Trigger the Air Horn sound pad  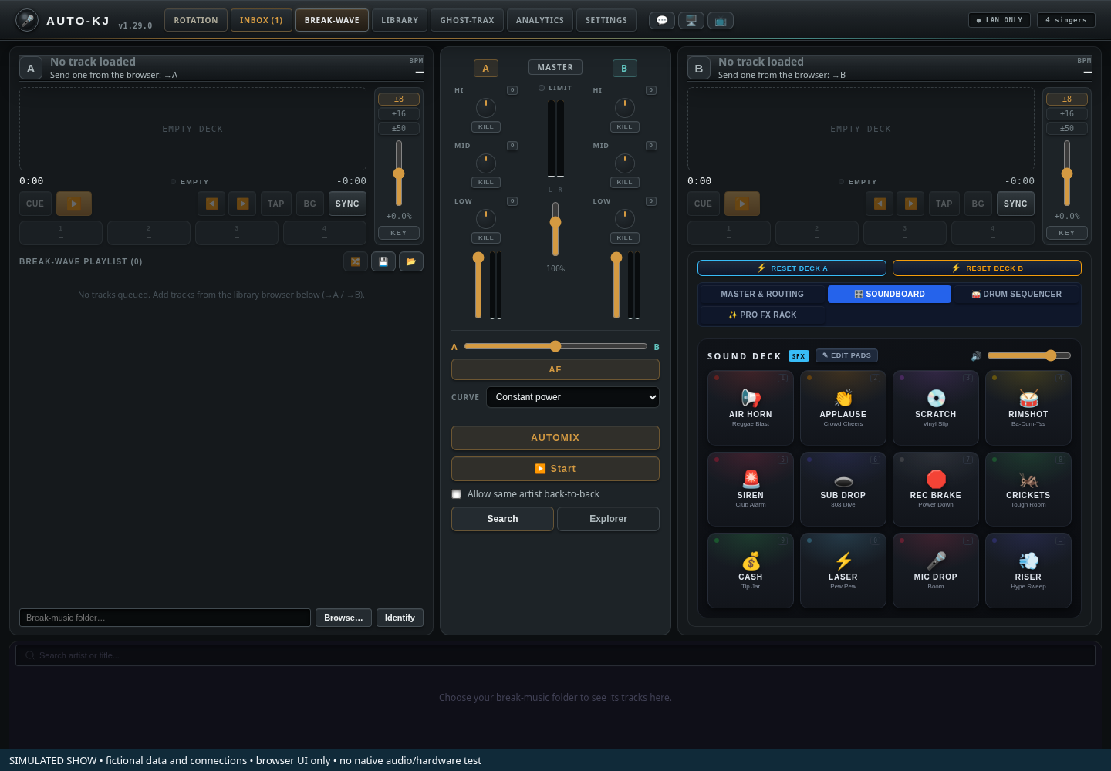[751, 408]
